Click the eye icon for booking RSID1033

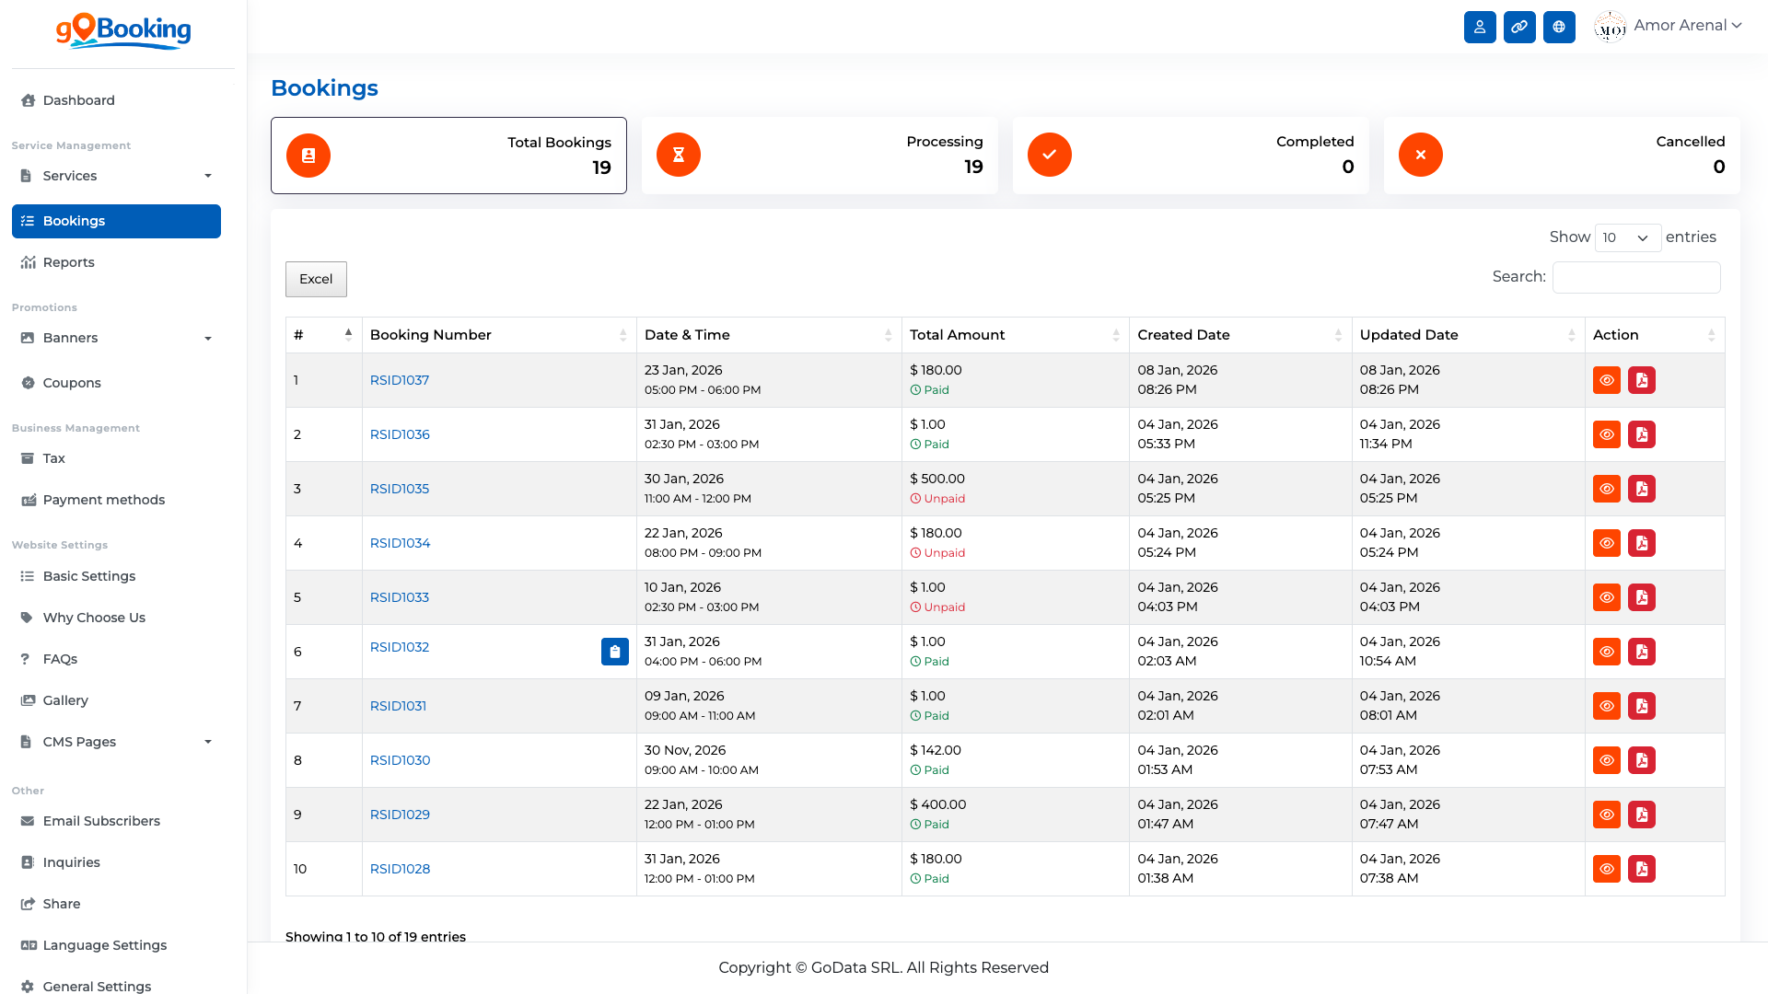(1607, 597)
